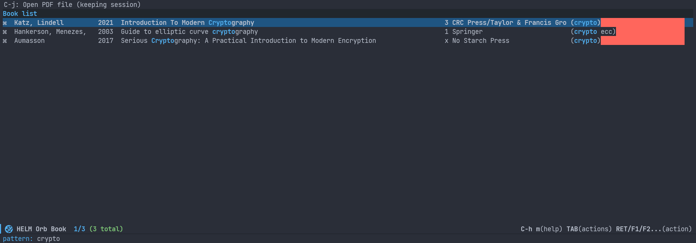This screenshot has height=243, width=696.
Task: Click the ⌘ marker beside Aumasson
Action: pos(5,41)
